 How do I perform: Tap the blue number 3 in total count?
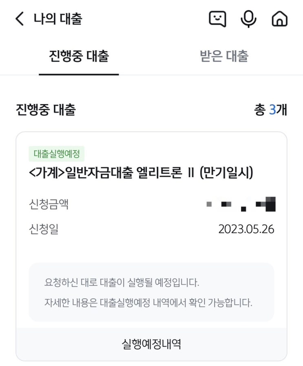[272, 110]
